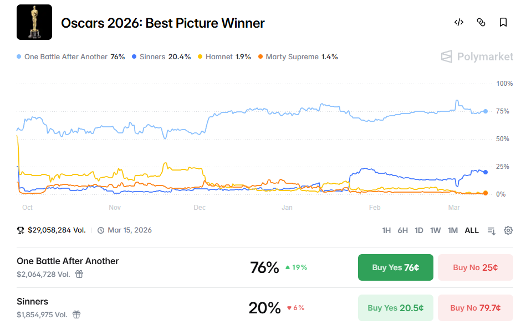The width and height of the screenshot is (521, 325).
Task: Select the 6H time range
Action: pyautogui.click(x=403, y=230)
